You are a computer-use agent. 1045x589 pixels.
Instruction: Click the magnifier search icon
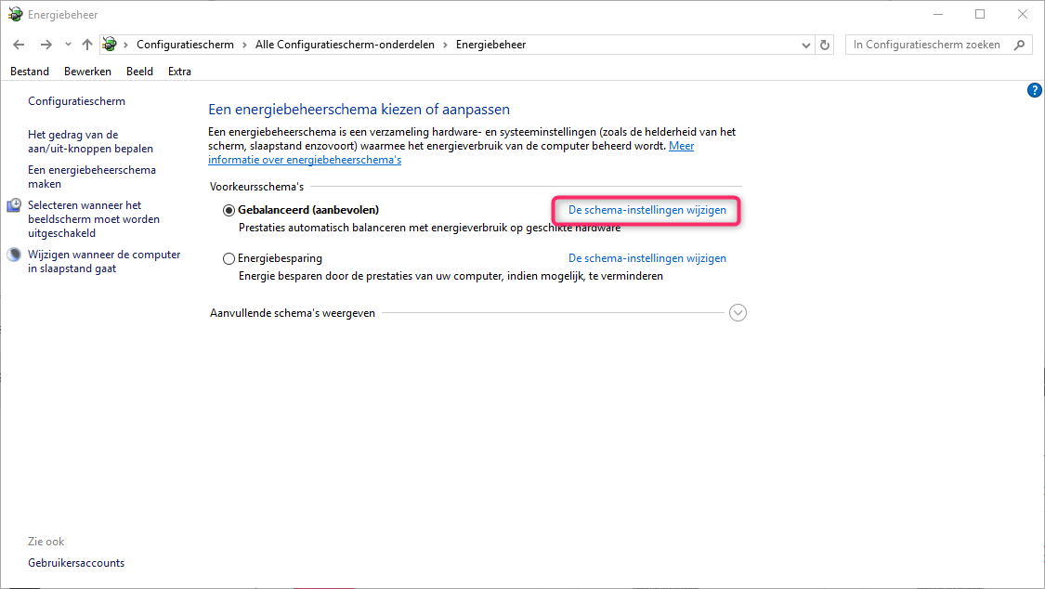(x=1019, y=45)
